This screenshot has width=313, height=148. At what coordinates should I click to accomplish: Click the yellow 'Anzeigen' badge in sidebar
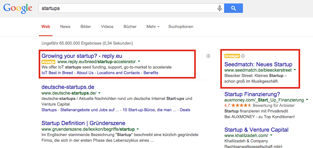(x=232, y=56)
